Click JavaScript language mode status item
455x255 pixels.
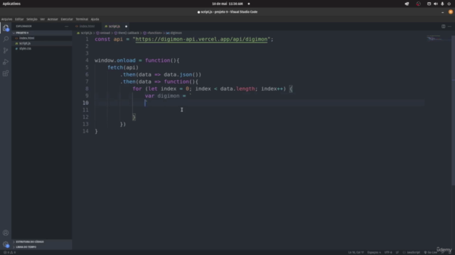[411, 252]
